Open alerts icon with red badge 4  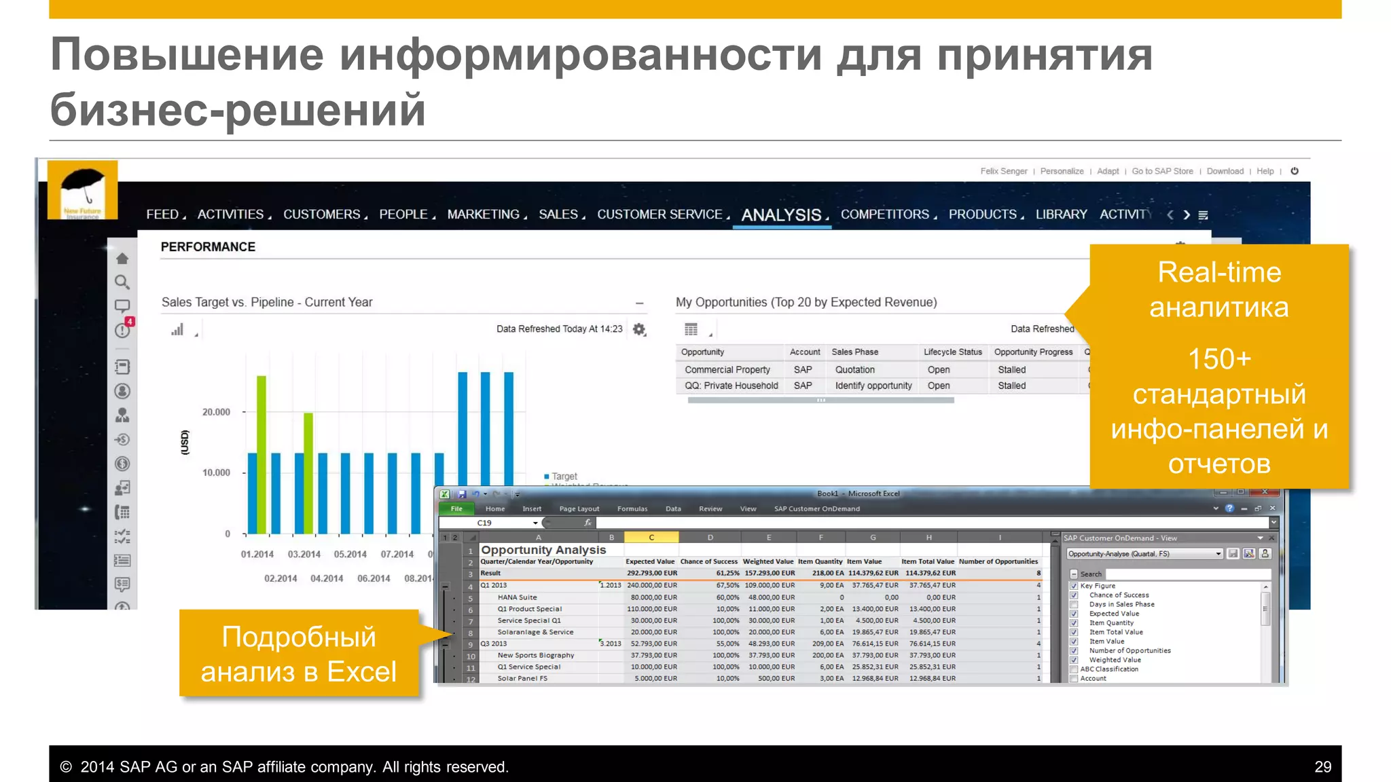(x=123, y=329)
